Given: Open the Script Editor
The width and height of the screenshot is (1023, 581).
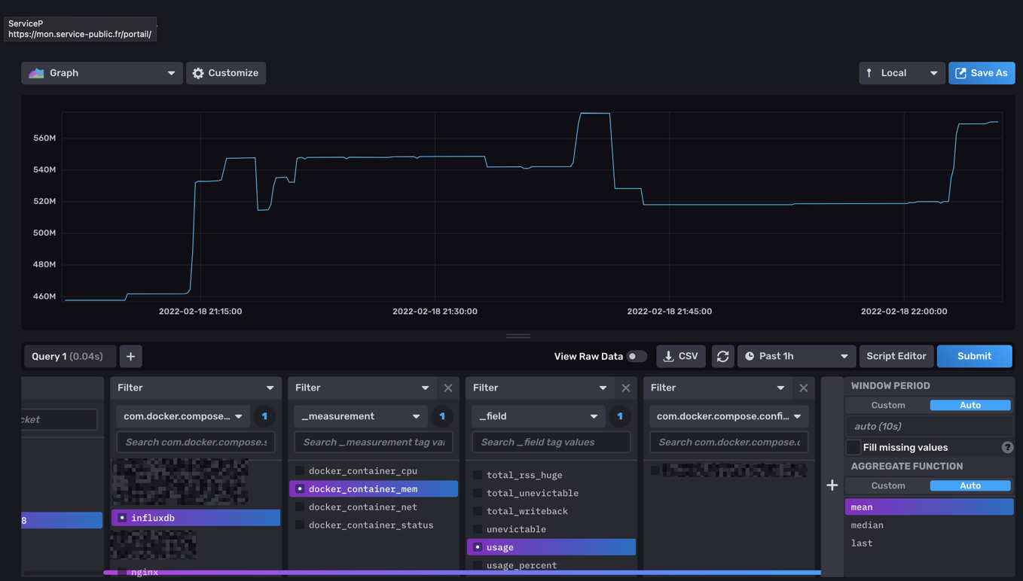Looking at the screenshot, I should [896, 356].
